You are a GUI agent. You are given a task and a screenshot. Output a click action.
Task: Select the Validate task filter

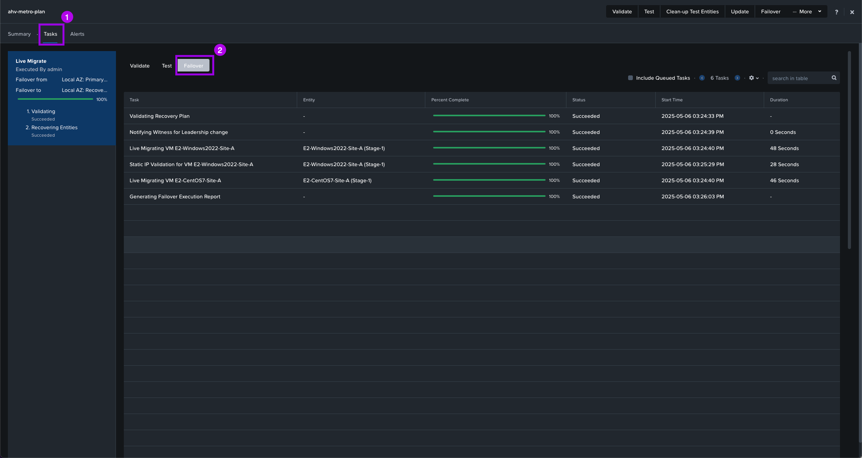tap(140, 66)
